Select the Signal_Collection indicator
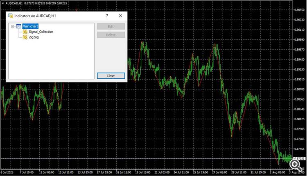 pos(41,32)
